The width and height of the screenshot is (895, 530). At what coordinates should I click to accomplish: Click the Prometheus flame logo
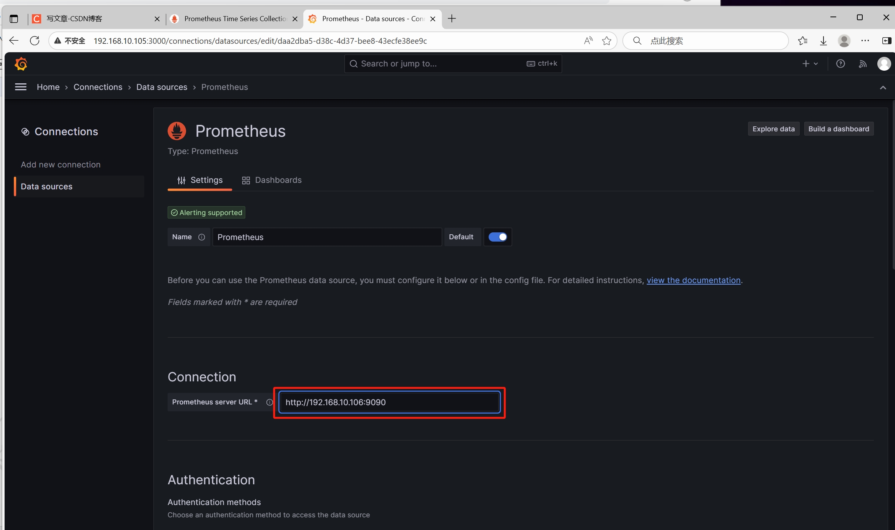coord(177,131)
